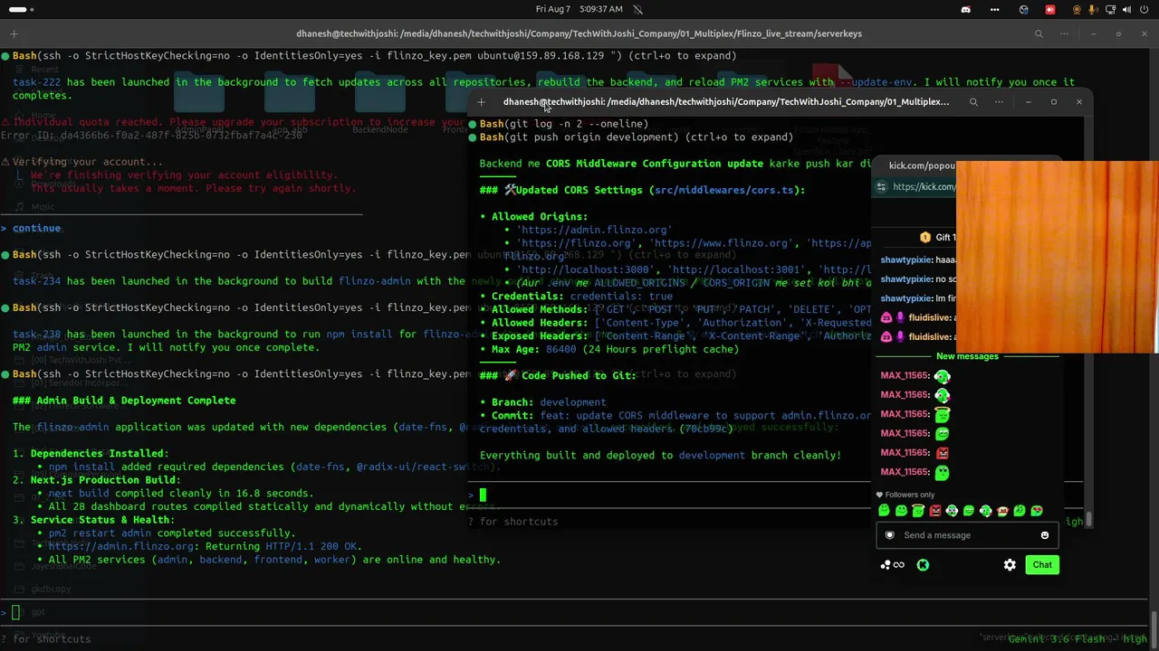Image resolution: width=1159 pixels, height=651 pixels.
Task: Click the orange microphone indicator in top panel
Action: click(x=1092, y=9)
